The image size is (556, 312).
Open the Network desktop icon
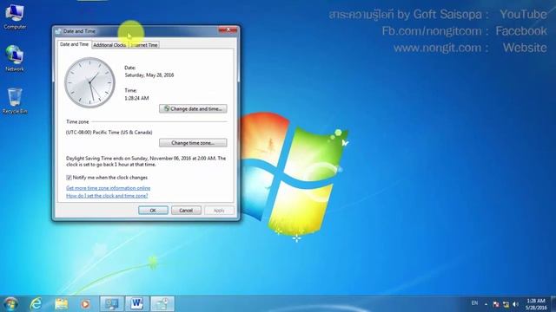(15, 58)
